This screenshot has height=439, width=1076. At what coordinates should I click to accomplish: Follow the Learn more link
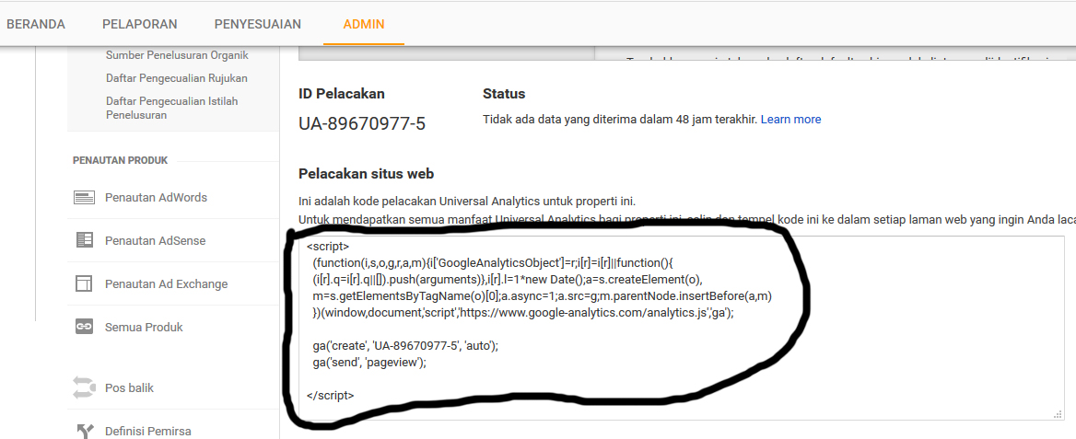tap(790, 120)
